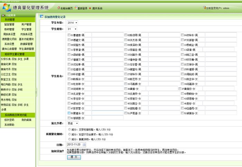
Task: Click the 提交 submit button
Action: (74, 157)
